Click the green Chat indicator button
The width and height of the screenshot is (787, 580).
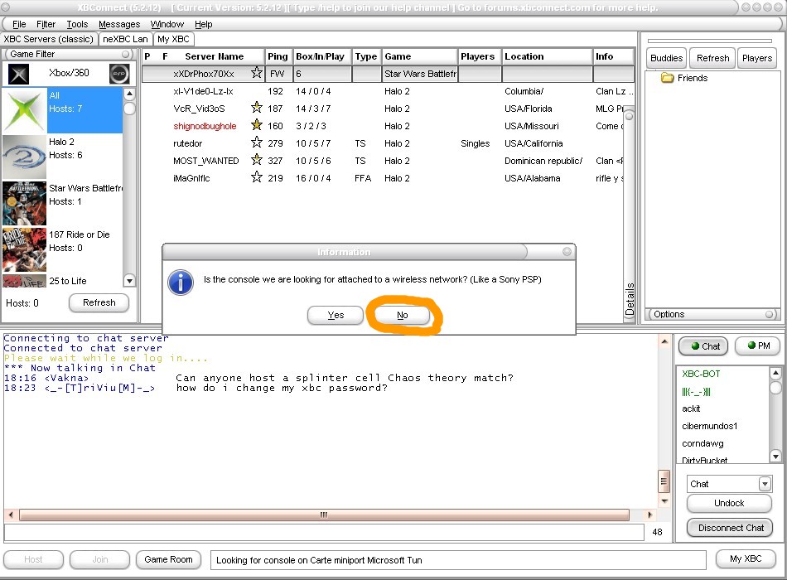point(703,346)
